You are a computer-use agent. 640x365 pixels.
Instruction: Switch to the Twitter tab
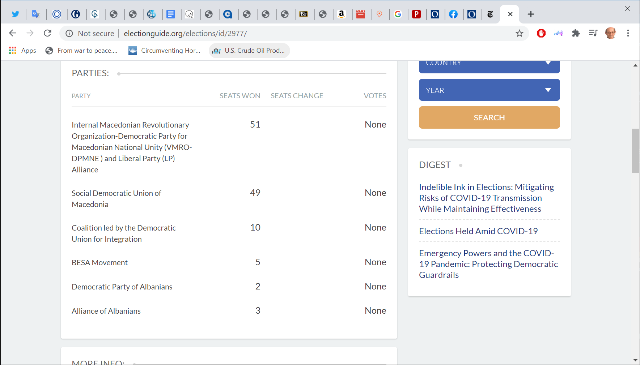click(x=16, y=14)
